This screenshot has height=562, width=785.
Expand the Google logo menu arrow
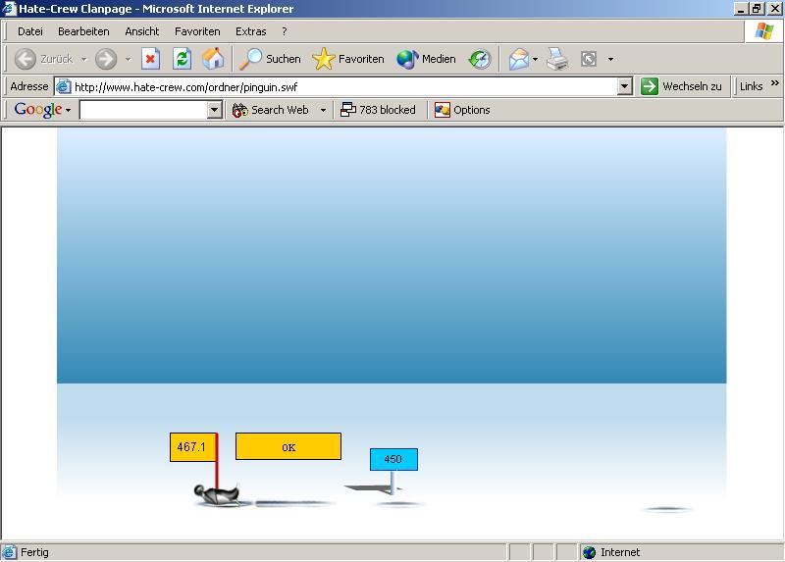68,110
